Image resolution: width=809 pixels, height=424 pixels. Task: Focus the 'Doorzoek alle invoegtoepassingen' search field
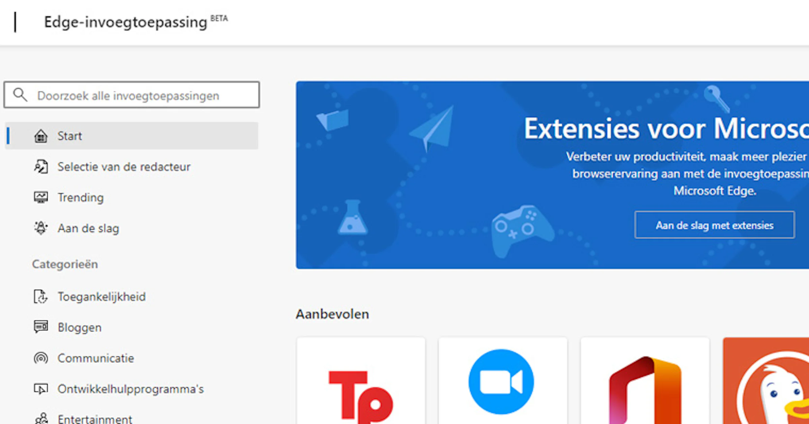[132, 95]
